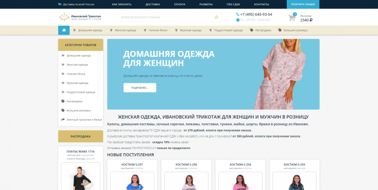
Task: Open ПЛАТЬЕ REMIX 1716 product title
Action: point(80,152)
